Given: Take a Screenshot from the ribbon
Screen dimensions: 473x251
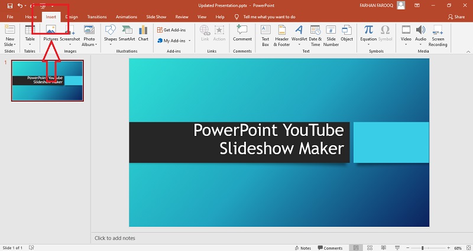Looking at the screenshot, I should [70, 35].
